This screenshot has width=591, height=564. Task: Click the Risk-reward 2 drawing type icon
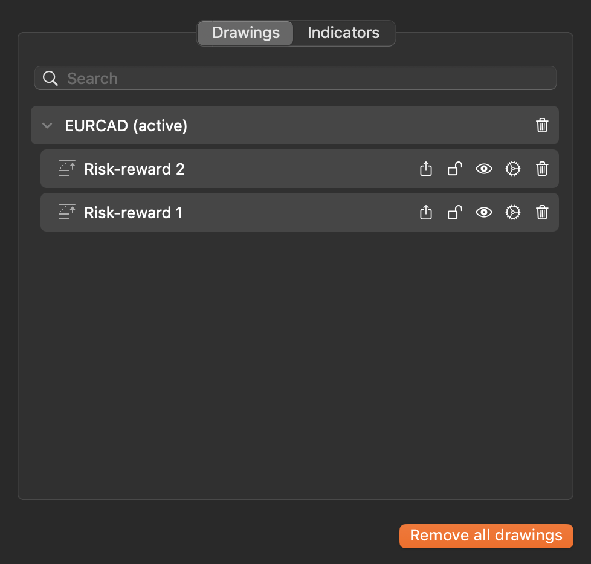pyautogui.click(x=66, y=169)
